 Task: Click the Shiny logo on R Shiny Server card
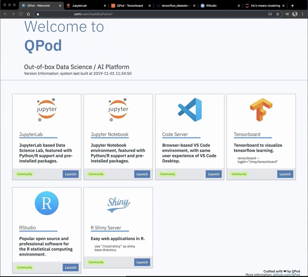click(118, 205)
